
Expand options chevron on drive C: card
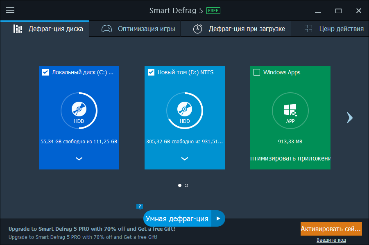(79, 158)
